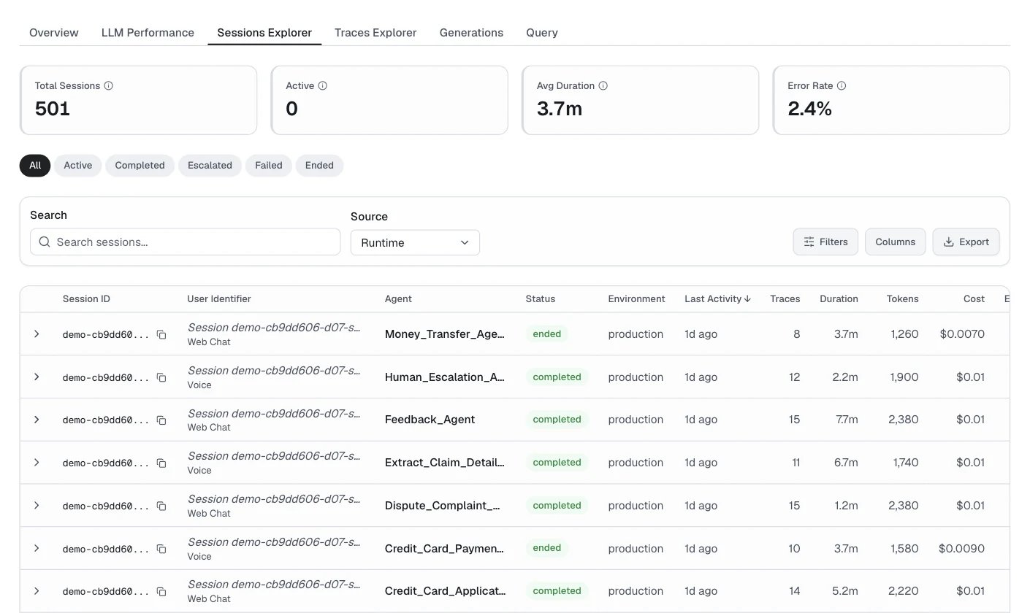Viewport: 1030px width, 613px height.
Task: Expand the Money_Transfer_Age session row
Action: pos(37,334)
